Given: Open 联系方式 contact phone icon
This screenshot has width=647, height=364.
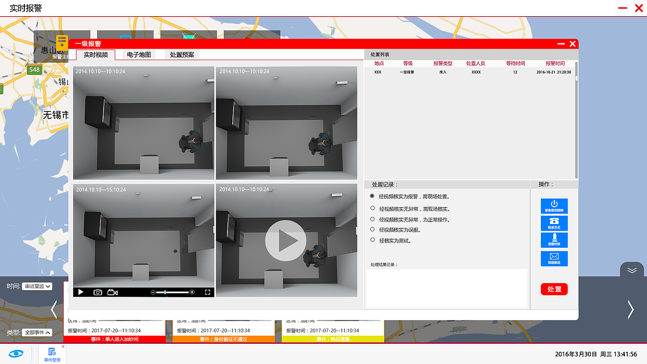Looking at the screenshot, I should click(x=554, y=223).
